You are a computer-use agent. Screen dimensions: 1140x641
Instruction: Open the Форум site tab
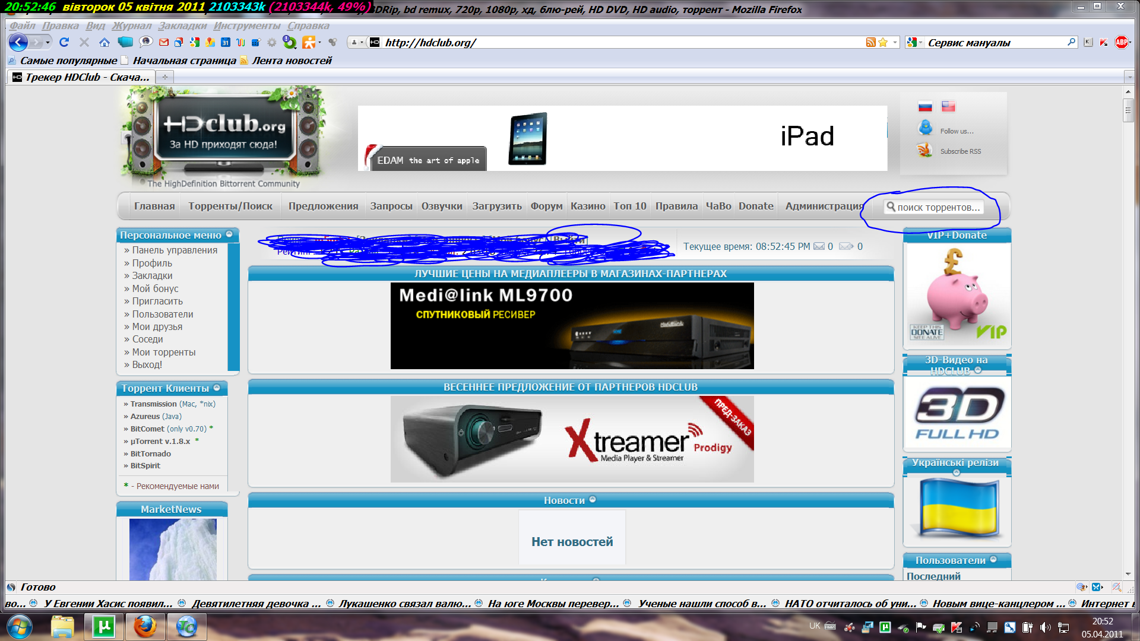pyautogui.click(x=546, y=206)
